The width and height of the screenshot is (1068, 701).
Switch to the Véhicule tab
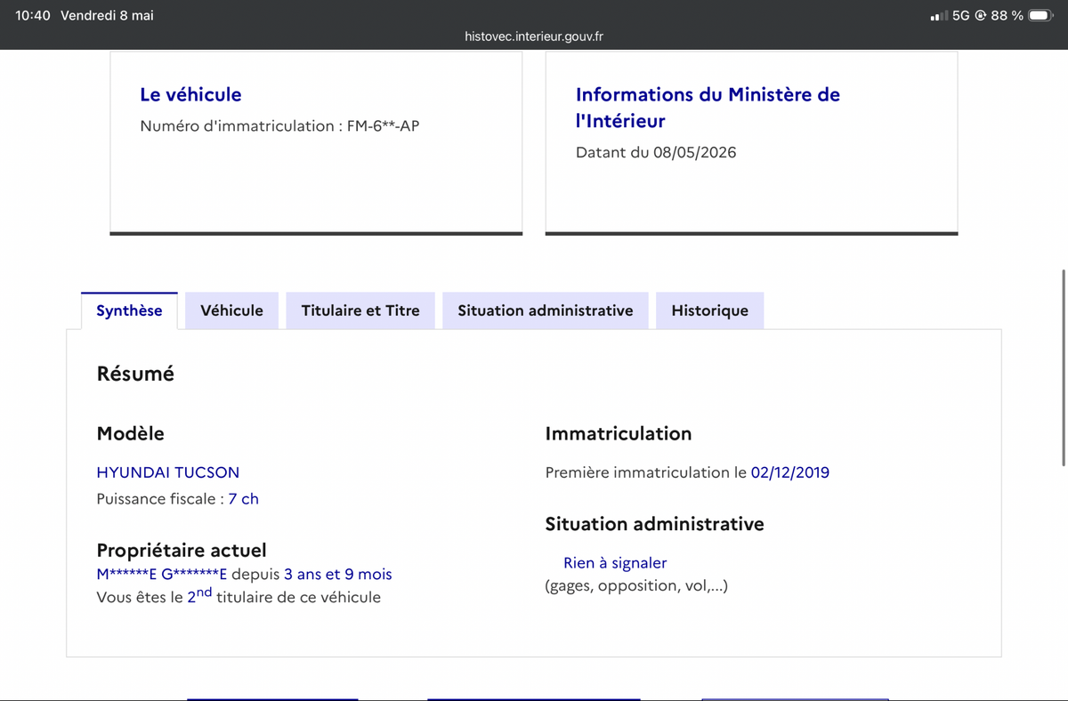click(x=232, y=310)
